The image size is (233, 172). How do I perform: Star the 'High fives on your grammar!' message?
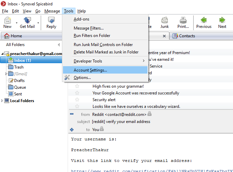click(x=77, y=86)
